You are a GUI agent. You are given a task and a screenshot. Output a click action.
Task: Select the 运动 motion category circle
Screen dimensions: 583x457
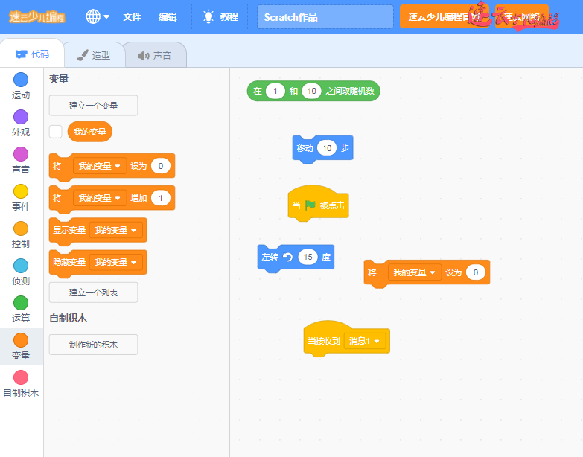pos(21,80)
